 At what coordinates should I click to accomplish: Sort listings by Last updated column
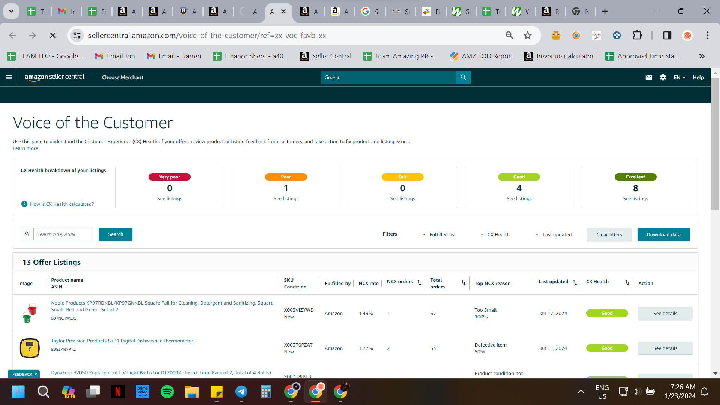575,282
